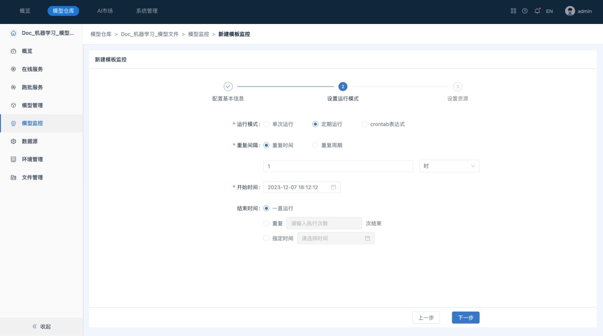Click the home icon beside Doc_机器学习
This screenshot has height=336, width=603.
tap(13, 33)
